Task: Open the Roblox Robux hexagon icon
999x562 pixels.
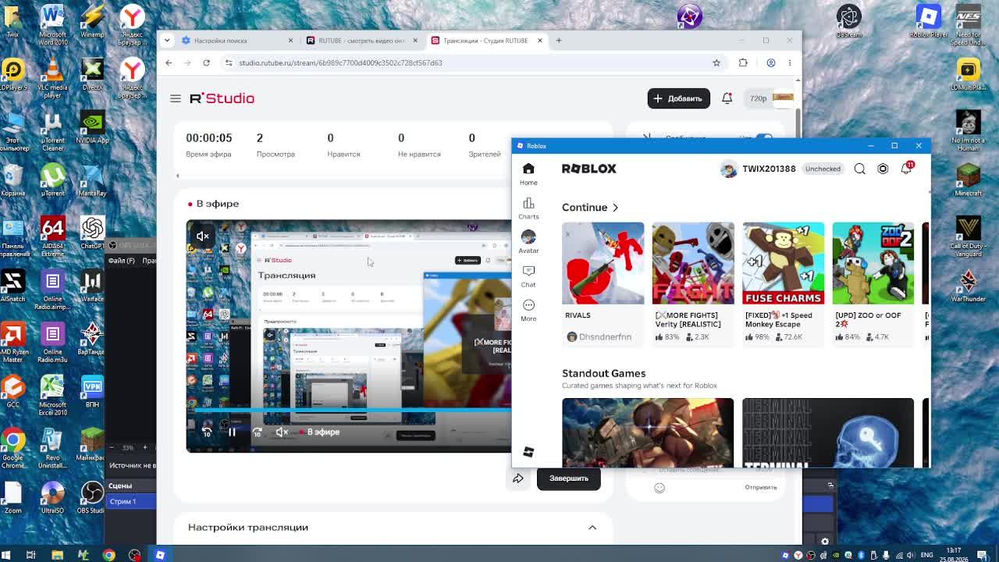Action: coord(883,169)
